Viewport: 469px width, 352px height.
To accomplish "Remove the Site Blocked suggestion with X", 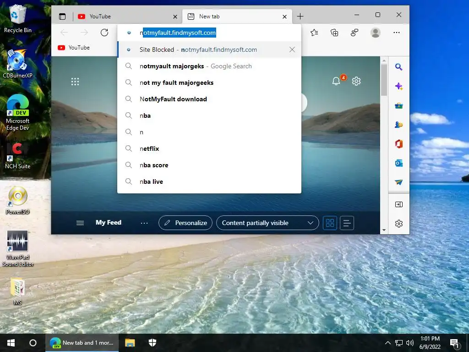I will click(292, 49).
